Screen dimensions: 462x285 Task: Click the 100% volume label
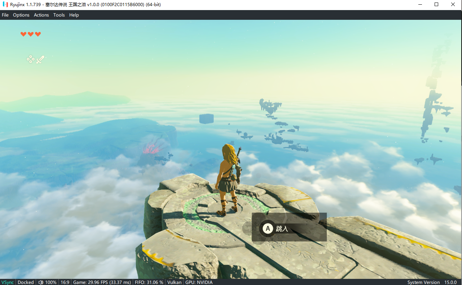tap(51, 282)
